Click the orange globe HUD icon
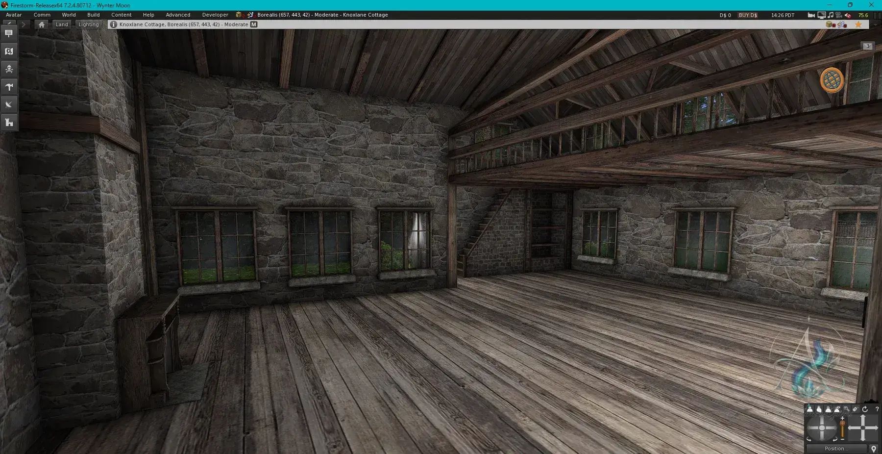 (832, 80)
